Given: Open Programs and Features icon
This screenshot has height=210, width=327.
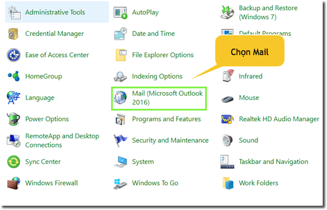Looking at the screenshot, I should [x=121, y=119].
